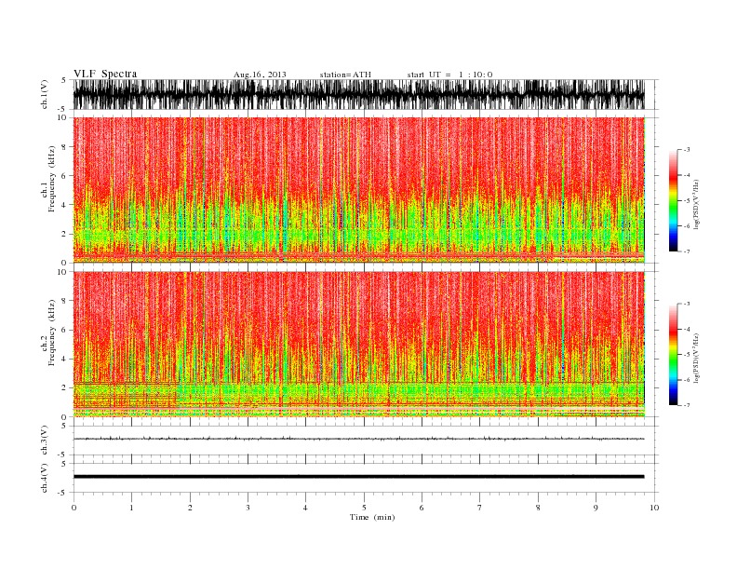The height and width of the screenshot is (570, 737).
Task: Click the ch.2 color scale bar
Action: (673, 354)
